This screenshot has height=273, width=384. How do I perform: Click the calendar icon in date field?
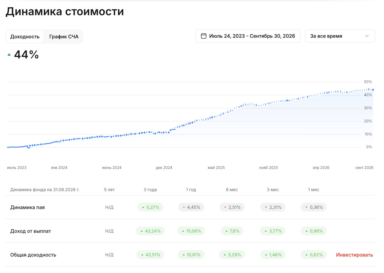204,36
